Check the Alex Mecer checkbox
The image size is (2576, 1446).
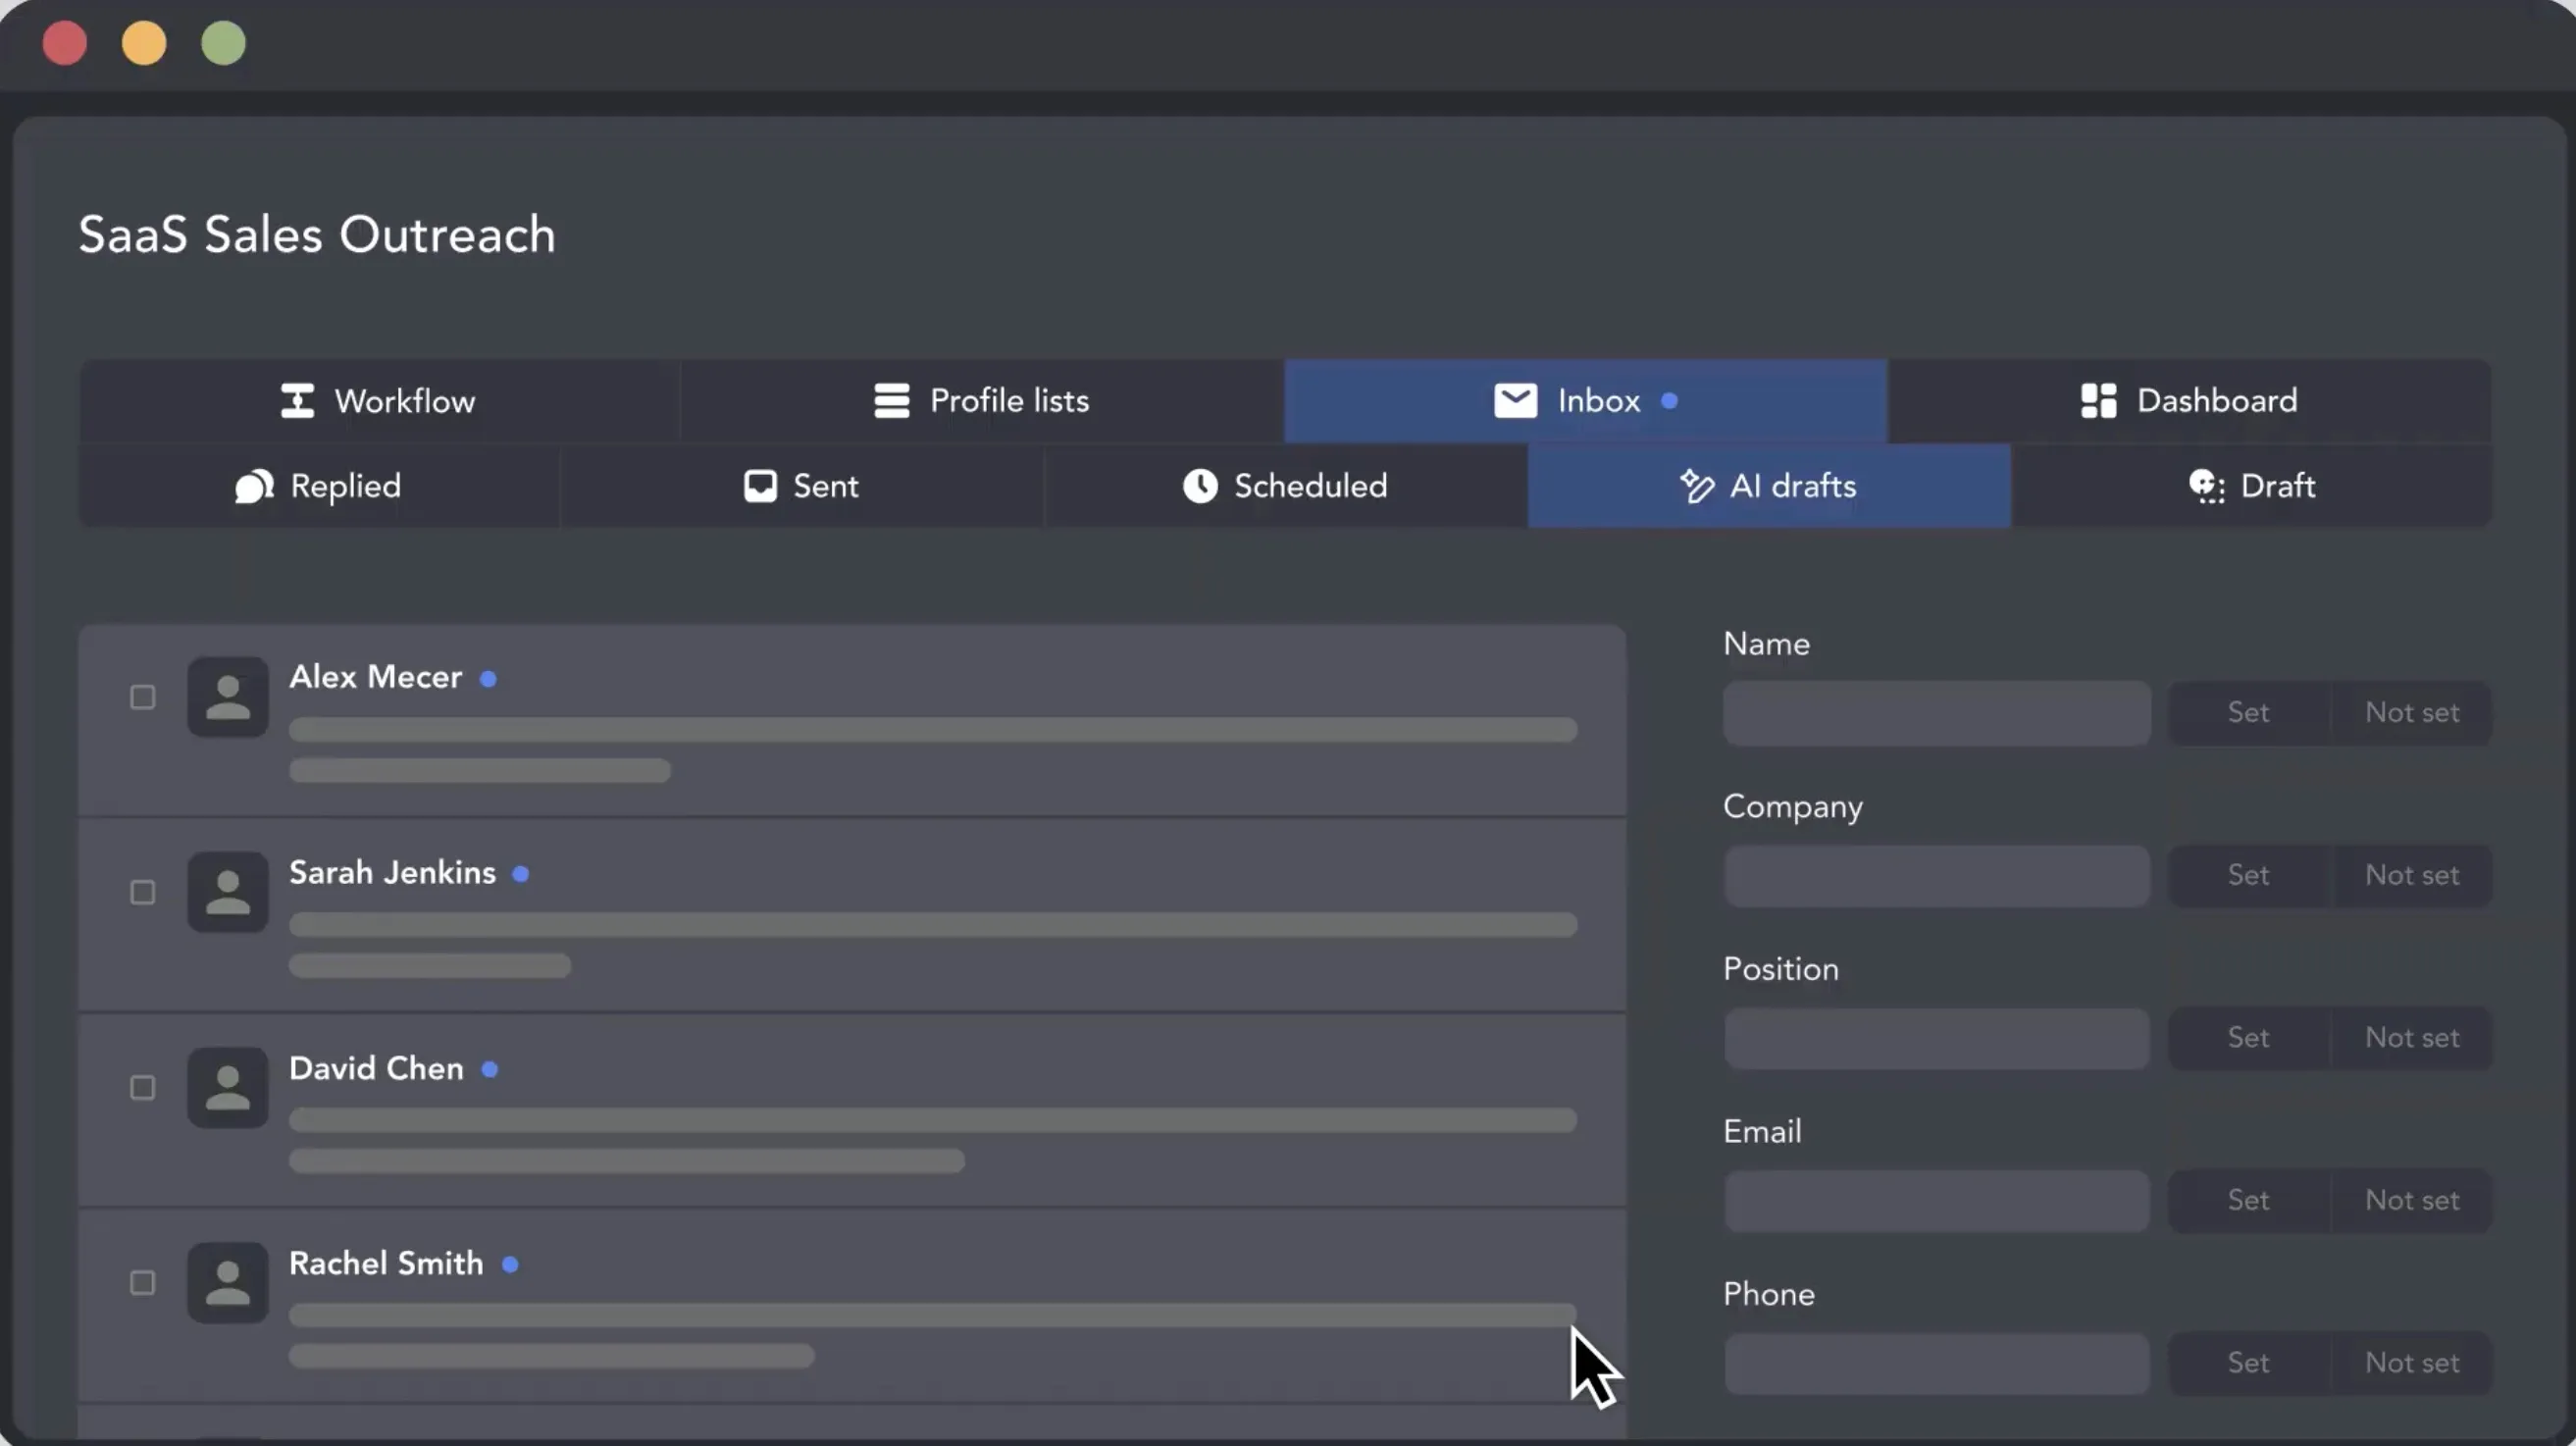pyautogui.click(x=143, y=697)
